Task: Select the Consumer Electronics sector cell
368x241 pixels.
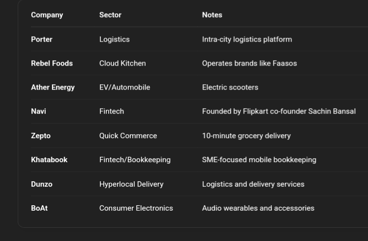Action: [x=136, y=208]
